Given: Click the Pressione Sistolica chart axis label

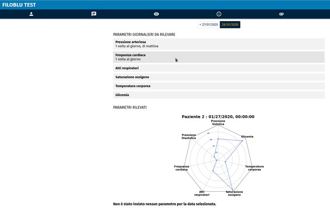Looking at the screenshot, I should point(218,122).
